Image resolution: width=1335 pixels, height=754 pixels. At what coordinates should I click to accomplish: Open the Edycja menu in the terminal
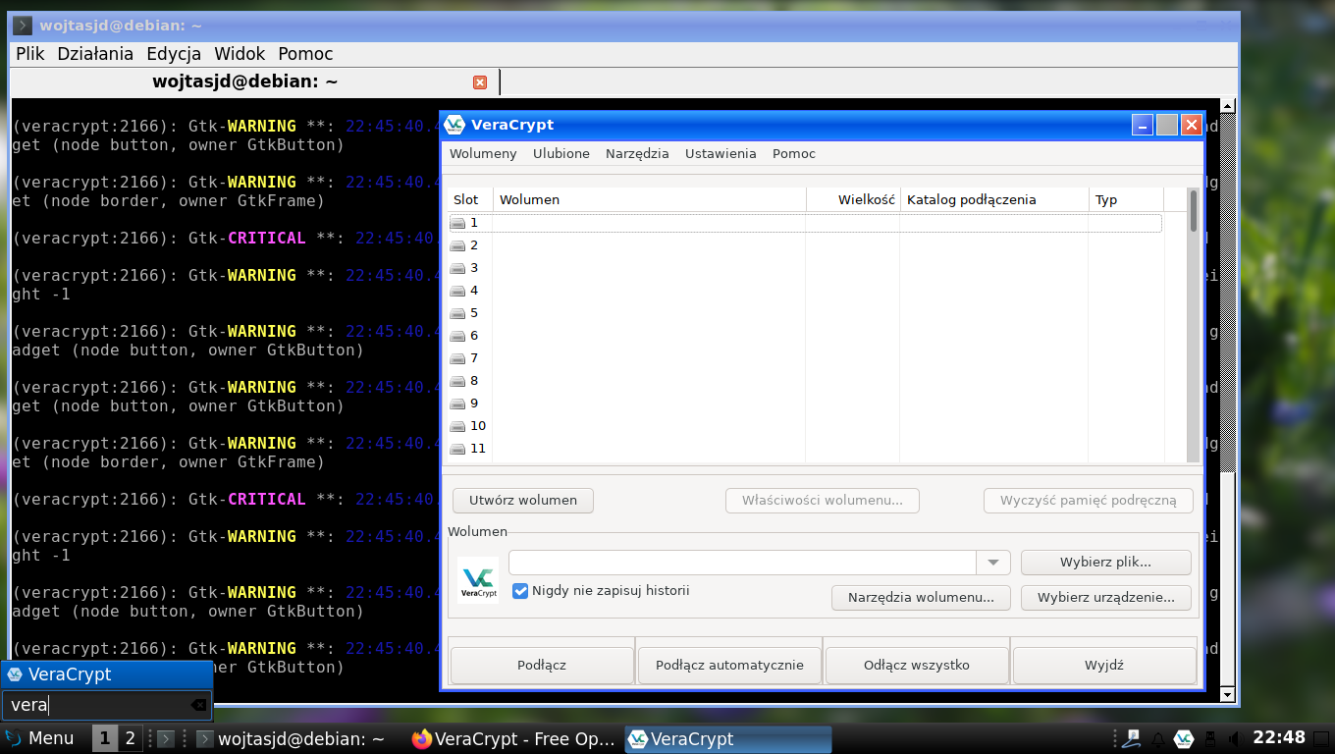[174, 54]
